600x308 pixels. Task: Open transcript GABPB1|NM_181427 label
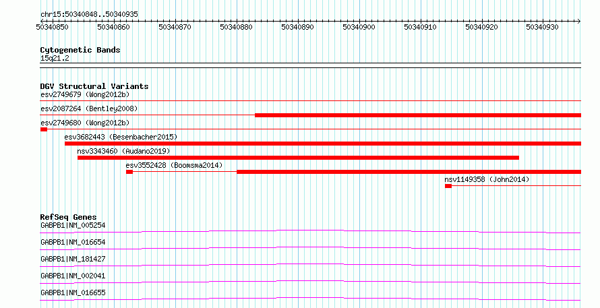73,259
